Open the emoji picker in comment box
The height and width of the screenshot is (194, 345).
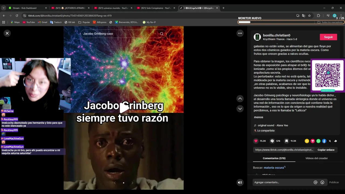coord(322,182)
